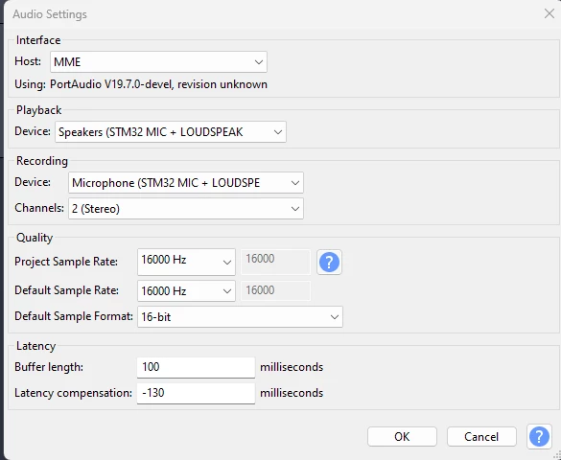Click the Latency compensation field
The image size is (561, 460).
[196, 393]
